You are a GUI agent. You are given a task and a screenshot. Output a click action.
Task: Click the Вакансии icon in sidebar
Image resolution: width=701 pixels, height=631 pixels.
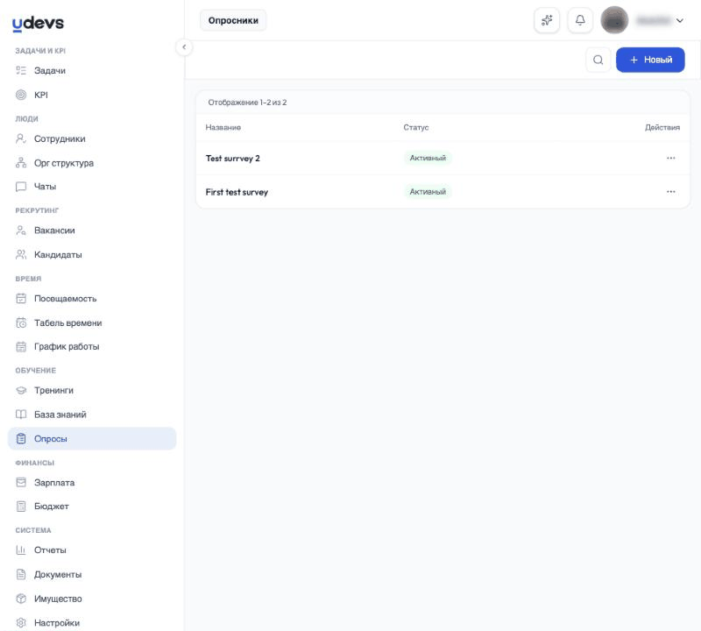click(21, 230)
